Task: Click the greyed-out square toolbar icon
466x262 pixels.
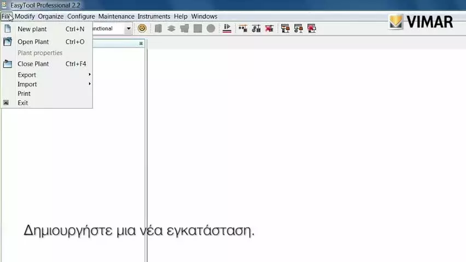Action: [x=197, y=28]
